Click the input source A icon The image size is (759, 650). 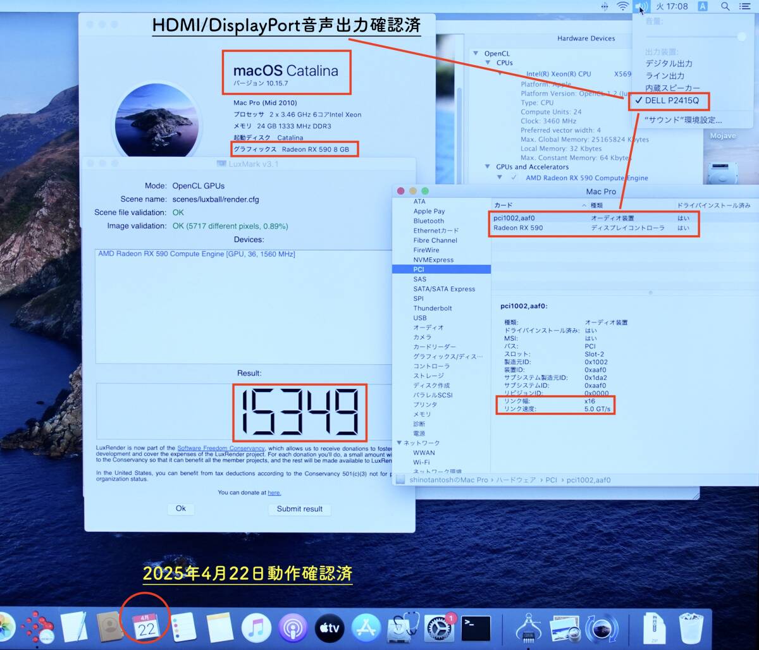pyautogui.click(x=703, y=6)
